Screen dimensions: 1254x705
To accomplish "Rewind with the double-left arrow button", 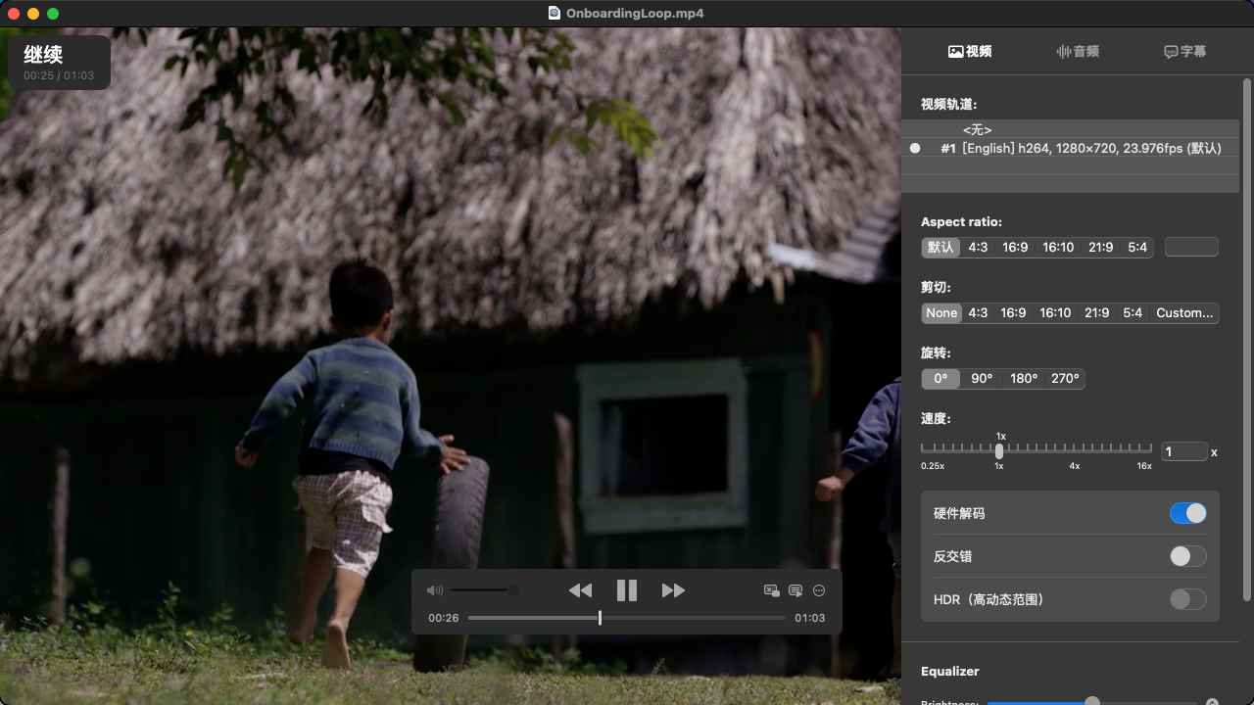I will (x=580, y=590).
